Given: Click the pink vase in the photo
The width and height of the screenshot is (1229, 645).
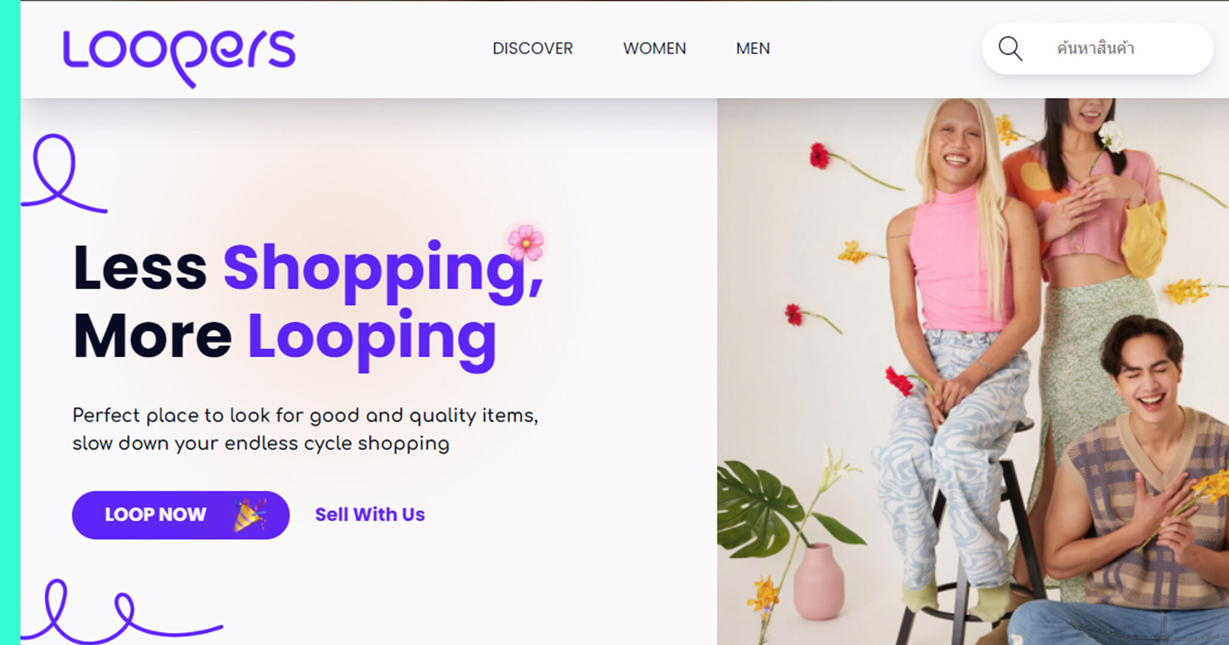Looking at the screenshot, I should (819, 581).
